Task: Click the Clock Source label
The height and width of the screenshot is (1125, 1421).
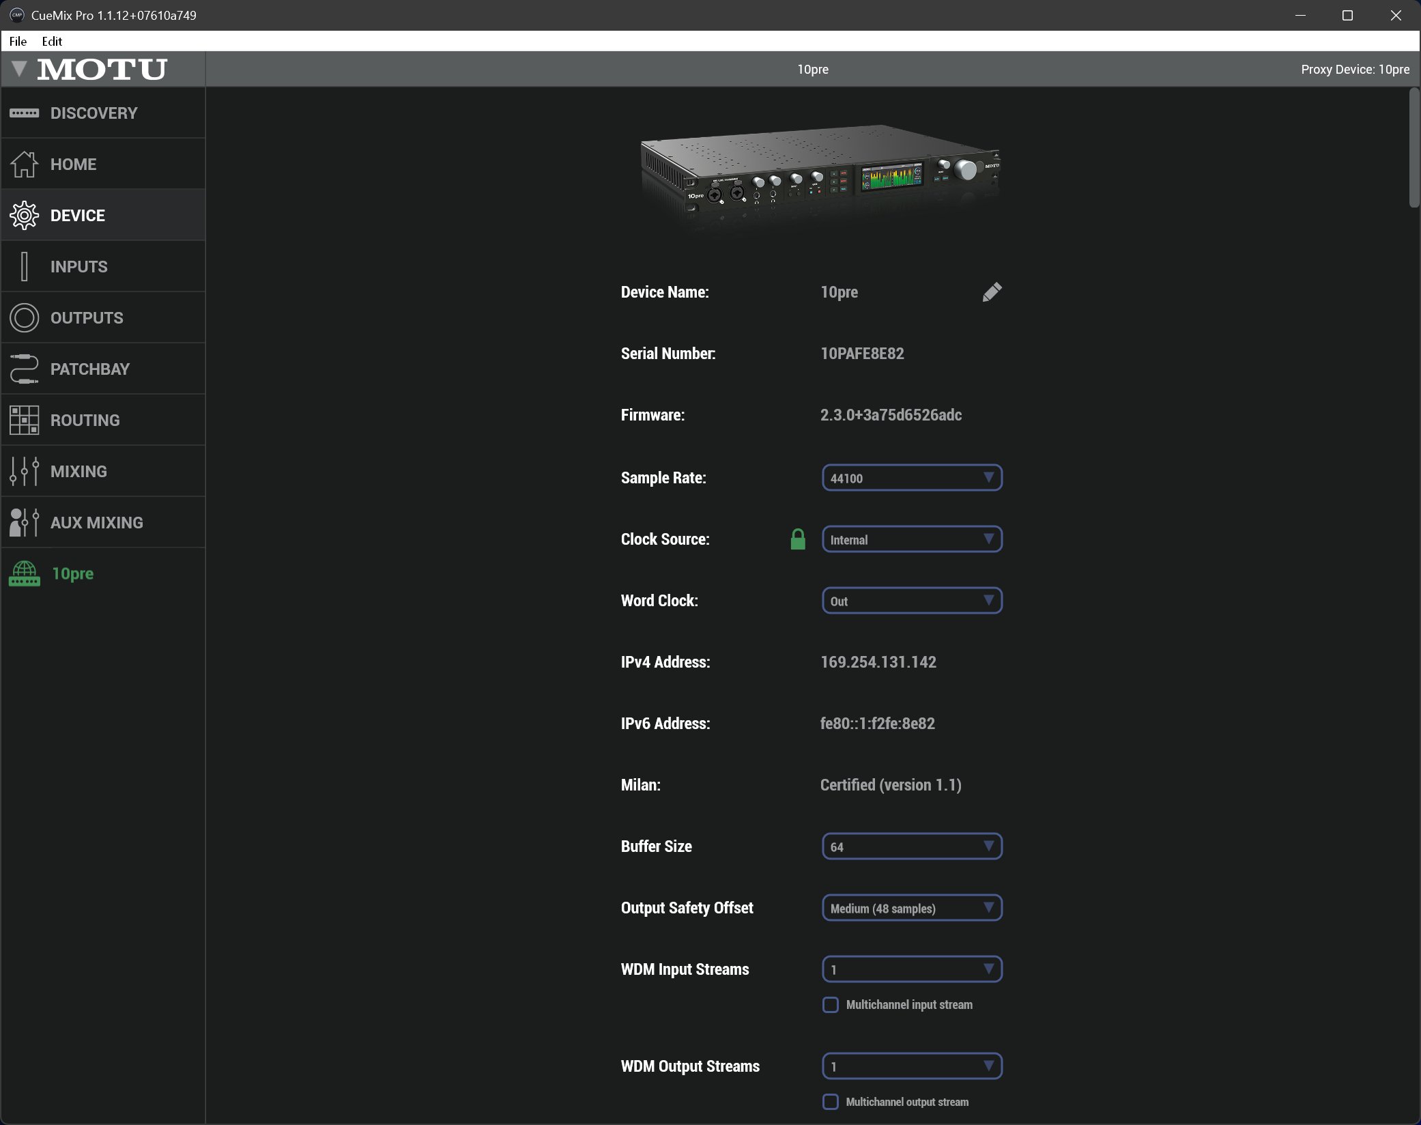Action: (x=665, y=539)
